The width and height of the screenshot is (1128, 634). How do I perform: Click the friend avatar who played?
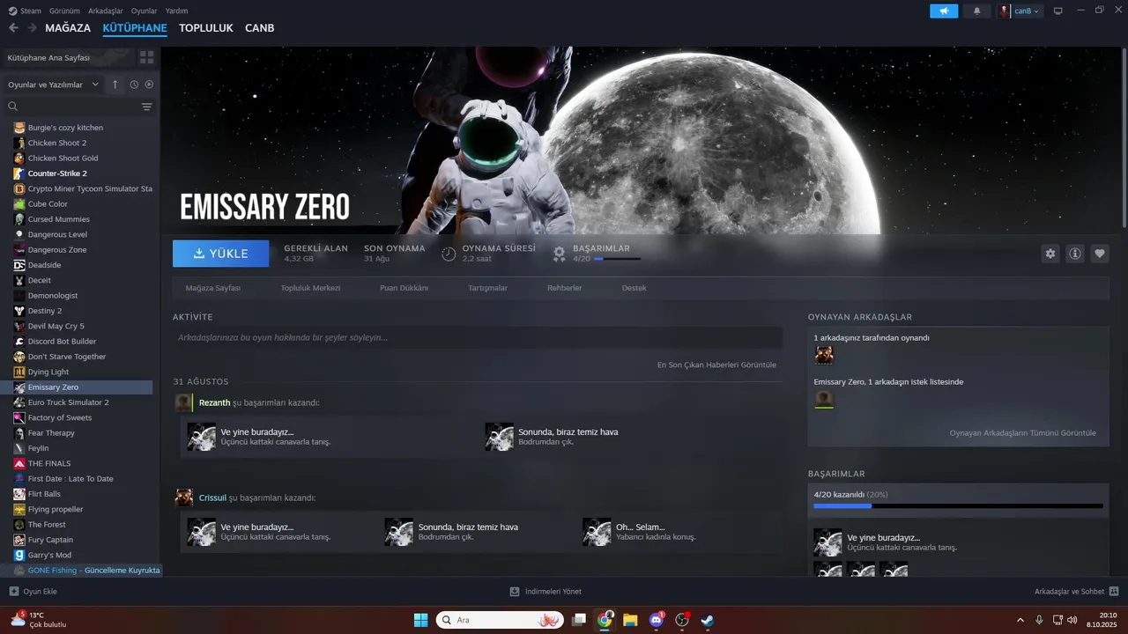click(824, 355)
